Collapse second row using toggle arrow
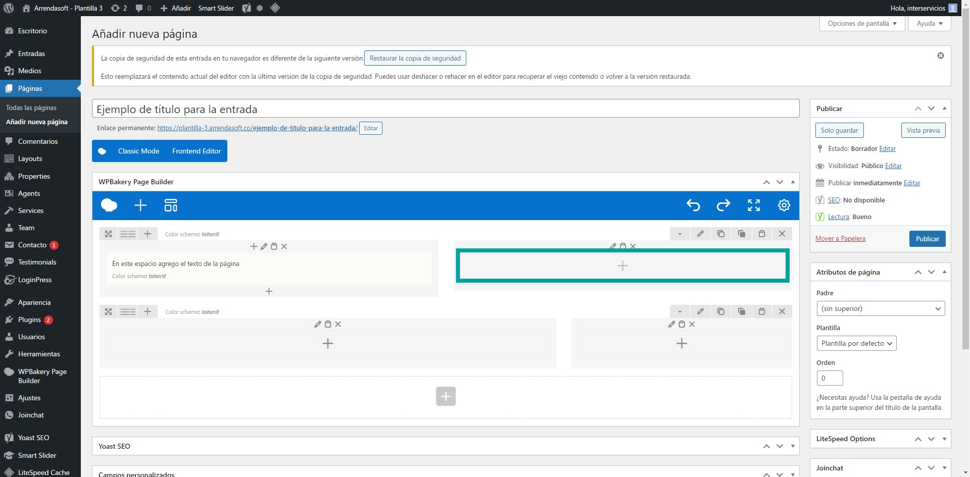Viewport: 970px width, 477px height. coord(680,312)
